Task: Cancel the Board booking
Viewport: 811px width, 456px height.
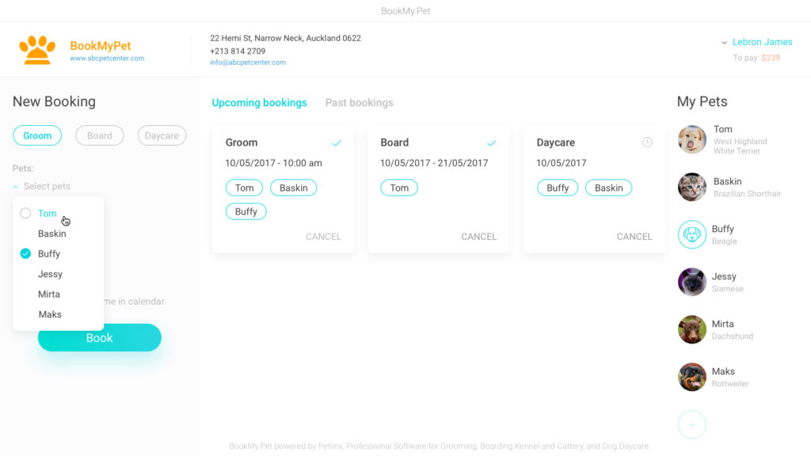Action: 479,236
